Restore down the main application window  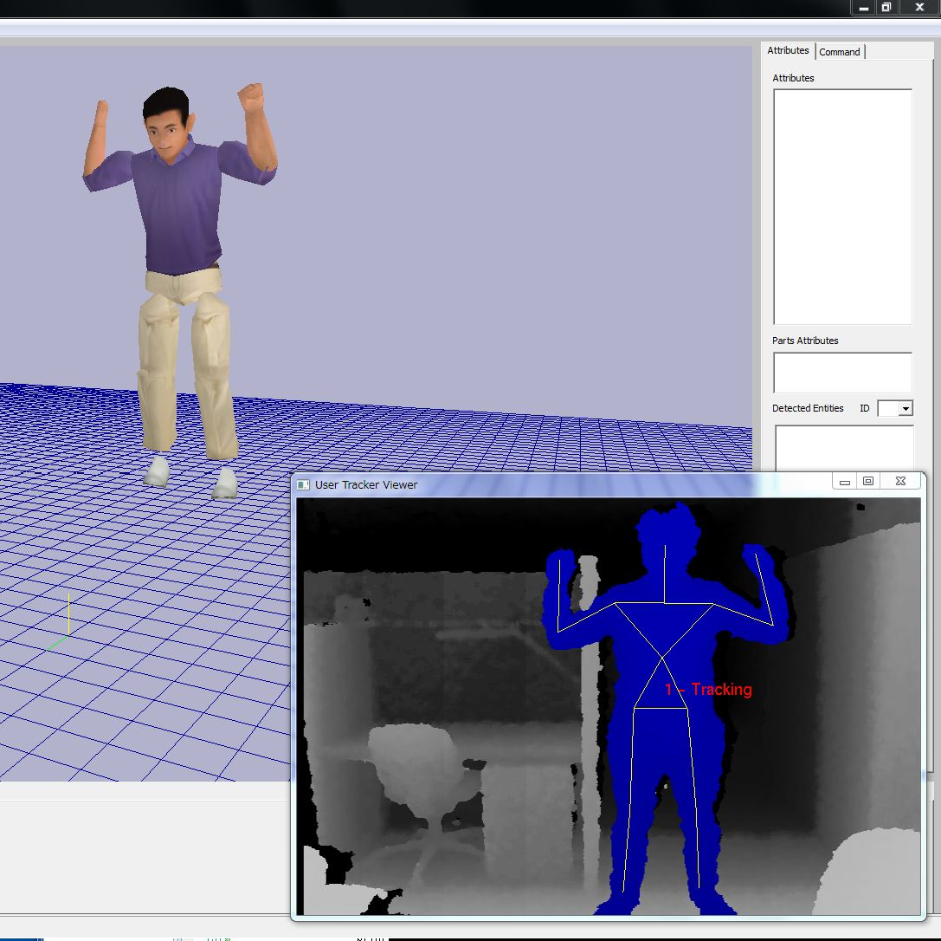pos(886,7)
